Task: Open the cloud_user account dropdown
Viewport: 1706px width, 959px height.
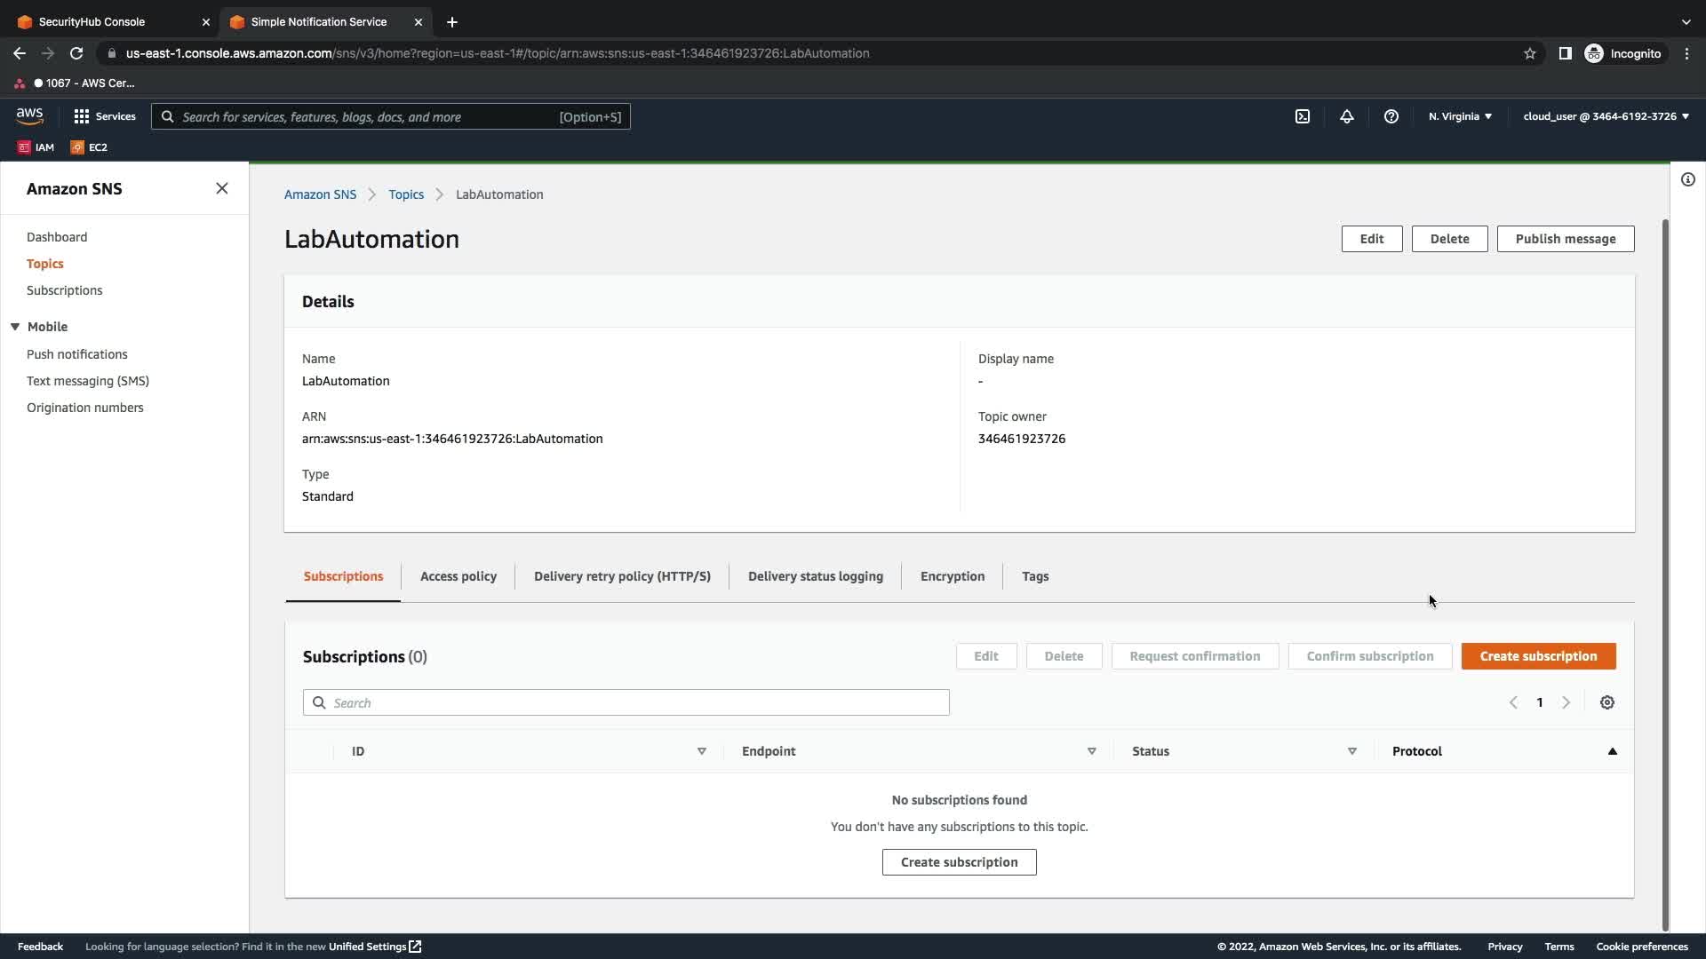Action: click(x=1605, y=116)
